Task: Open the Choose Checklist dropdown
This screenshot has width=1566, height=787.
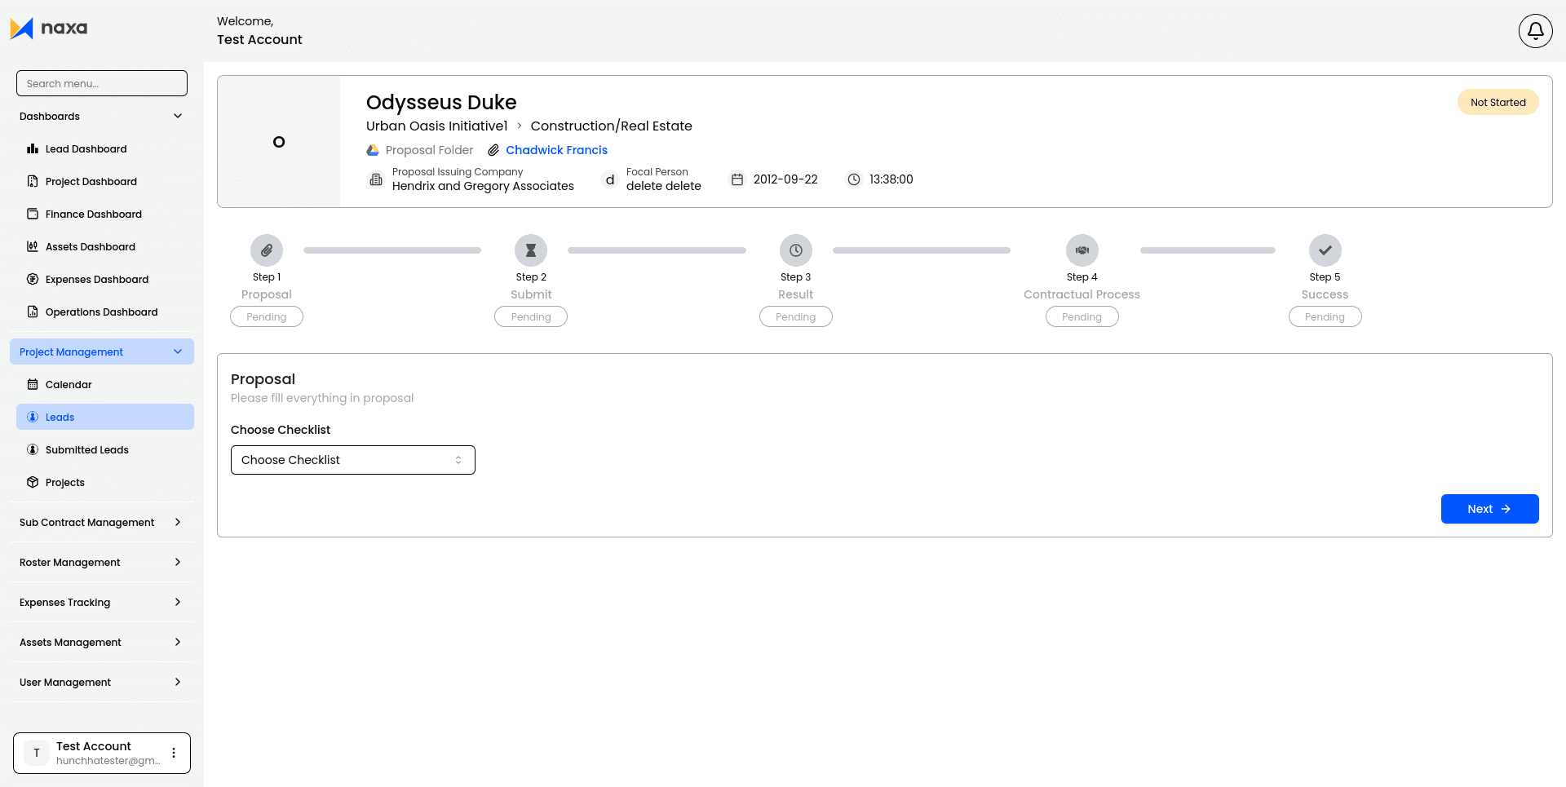Action: tap(352, 460)
